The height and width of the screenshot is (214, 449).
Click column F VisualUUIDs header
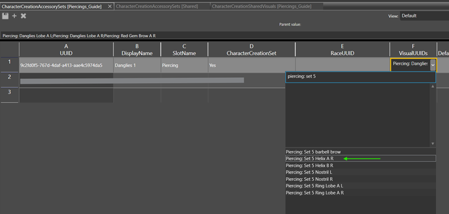point(413,50)
